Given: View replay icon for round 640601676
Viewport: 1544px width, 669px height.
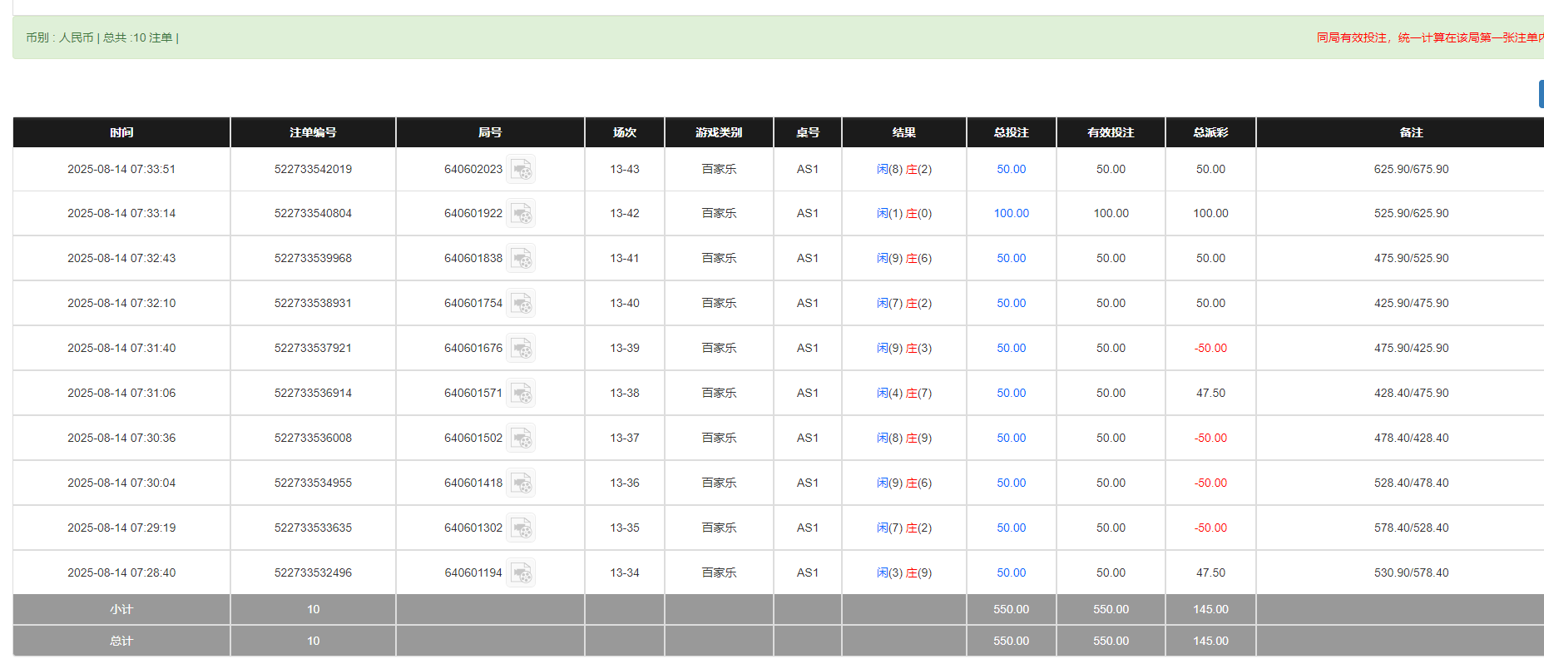Looking at the screenshot, I should click(522, 349).
